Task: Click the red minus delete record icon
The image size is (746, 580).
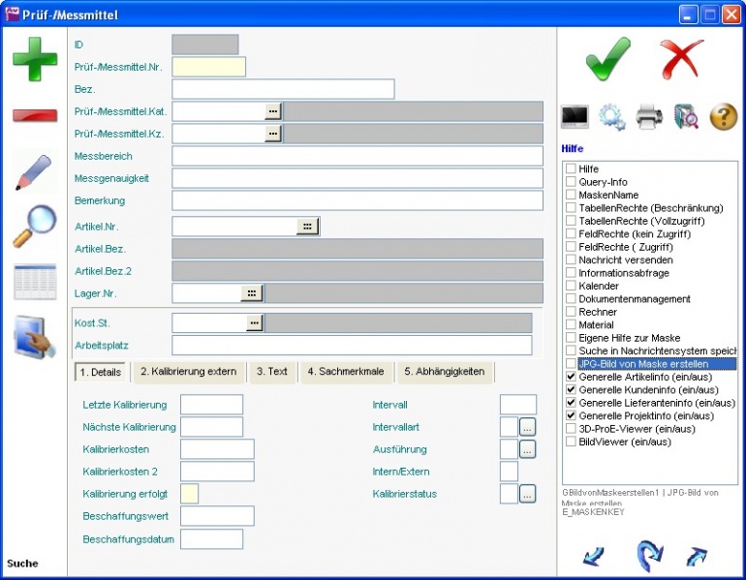Action: (x=34, y=115)
